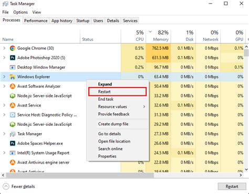
Task: Switch to the Users tab
Action: click(x=98, y=20)
